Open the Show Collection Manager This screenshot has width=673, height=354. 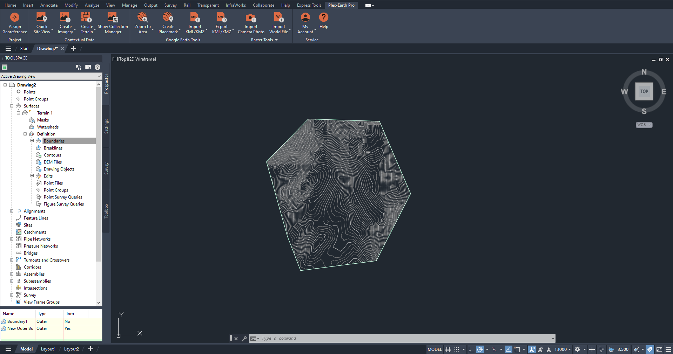(x=113, y=18)
